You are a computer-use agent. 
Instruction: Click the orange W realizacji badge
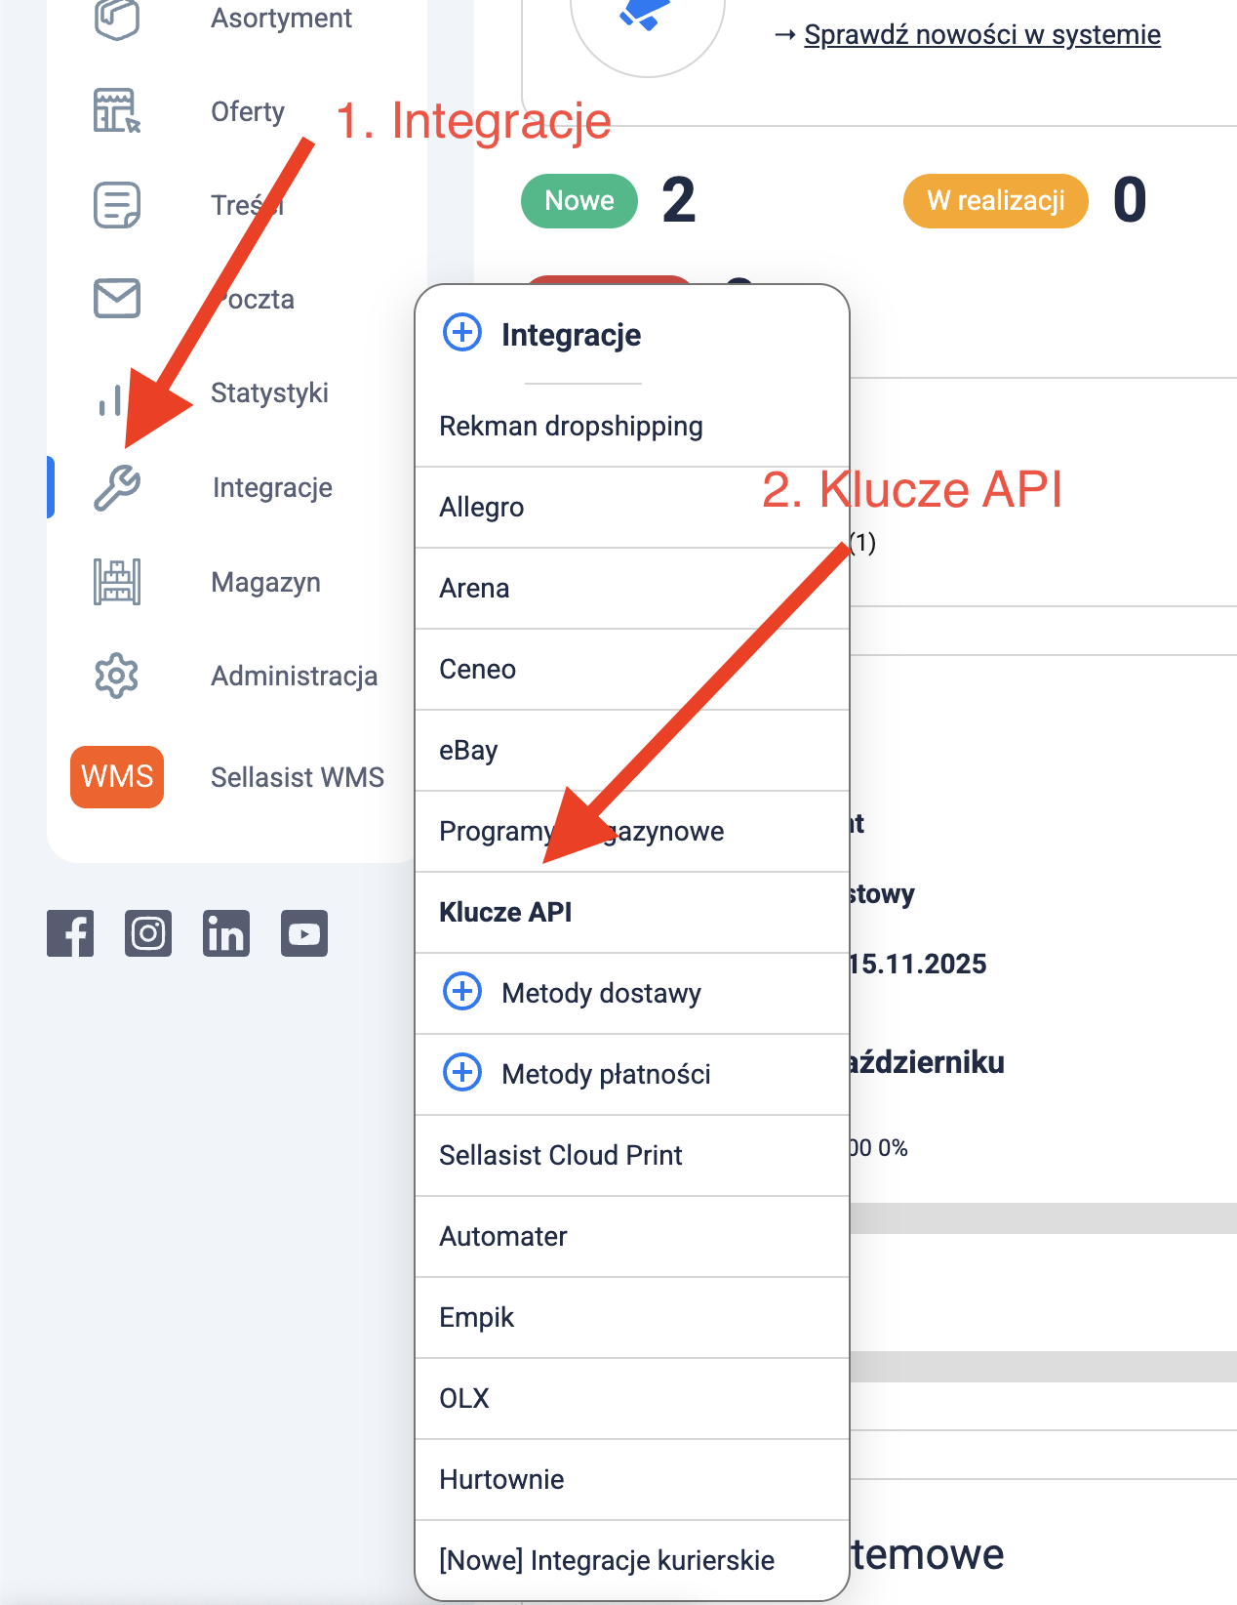click(995, 201)
